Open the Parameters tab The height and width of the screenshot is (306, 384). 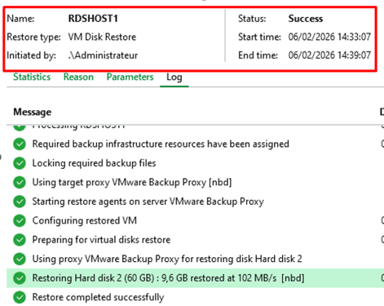point(130,77)
